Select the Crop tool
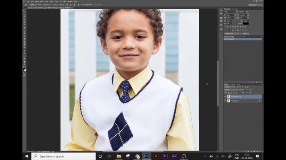The height and width of the screenshot is (160, 286). [24, 22]
